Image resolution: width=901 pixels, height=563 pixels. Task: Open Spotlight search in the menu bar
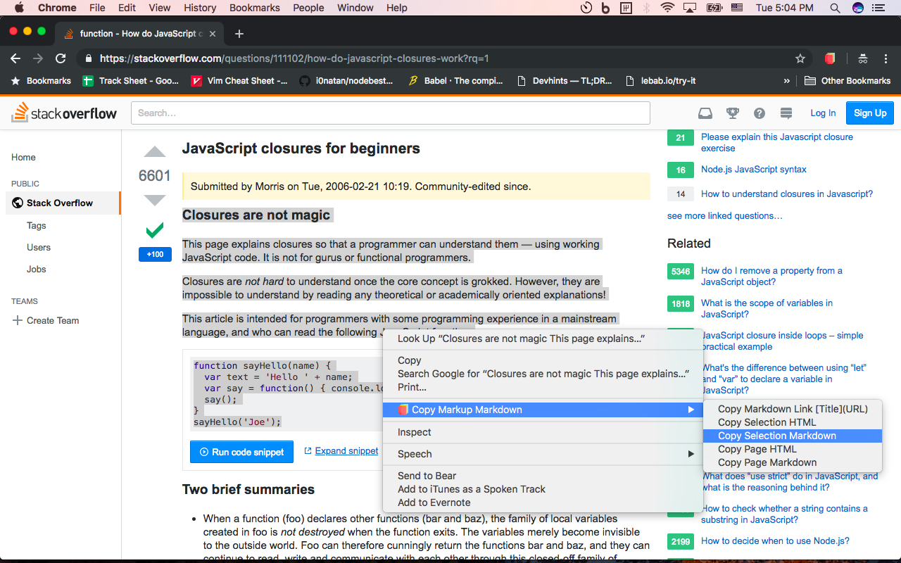tap(835, 8)
